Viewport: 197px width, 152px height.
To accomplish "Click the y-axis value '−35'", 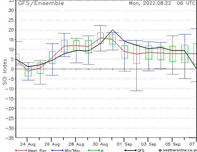I will [9, 138].
